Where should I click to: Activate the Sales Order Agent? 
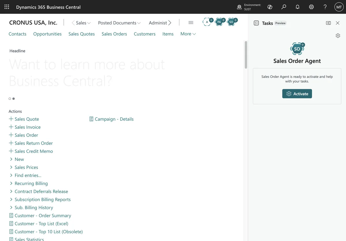tap(297, 94)
